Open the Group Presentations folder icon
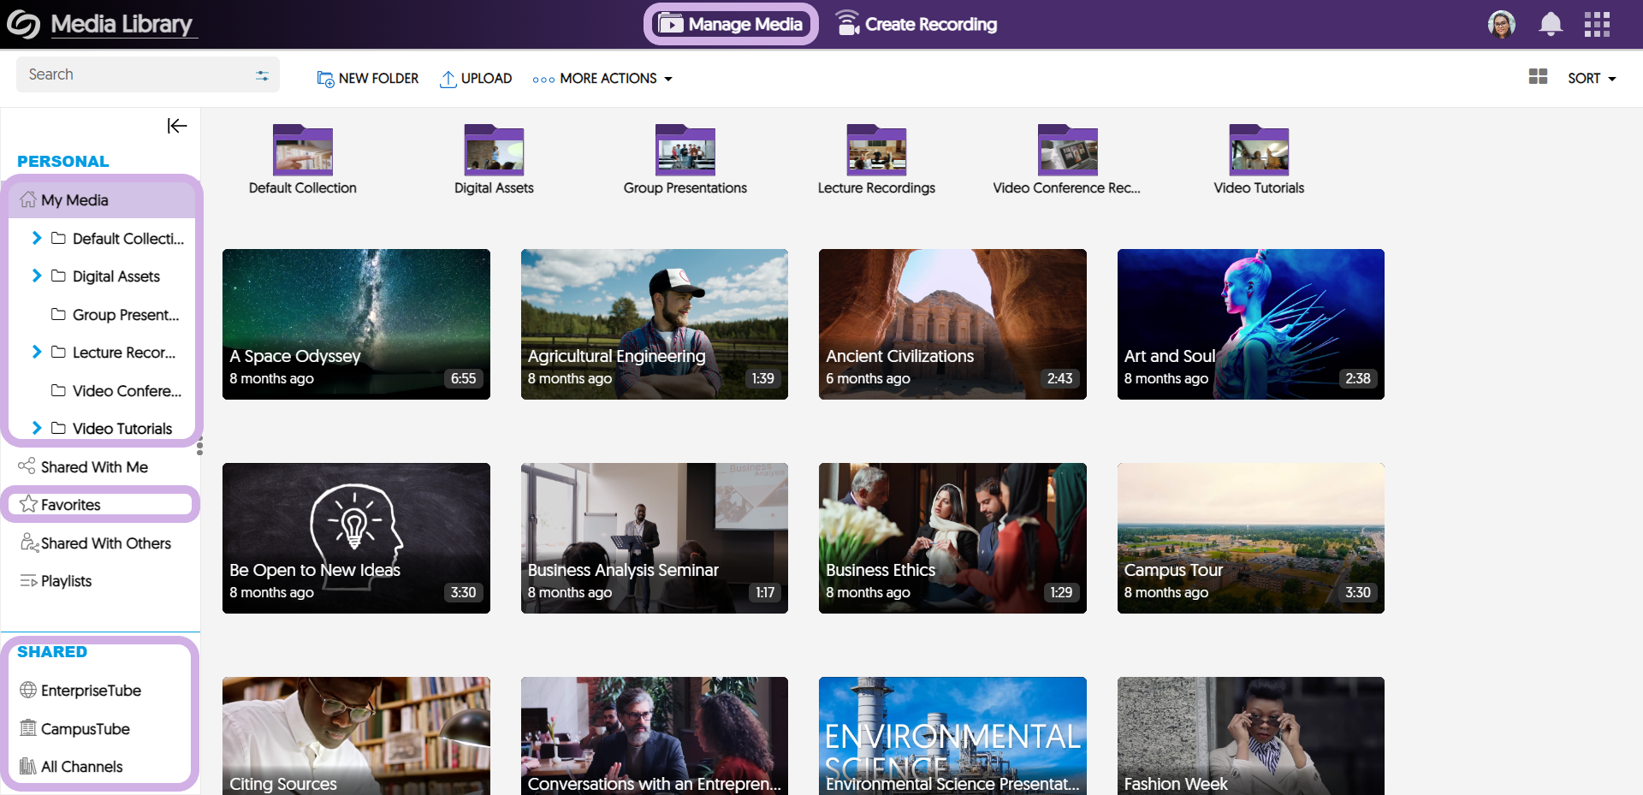The width and height of the screenshot is (1643, 795). [x=685, y=151]
